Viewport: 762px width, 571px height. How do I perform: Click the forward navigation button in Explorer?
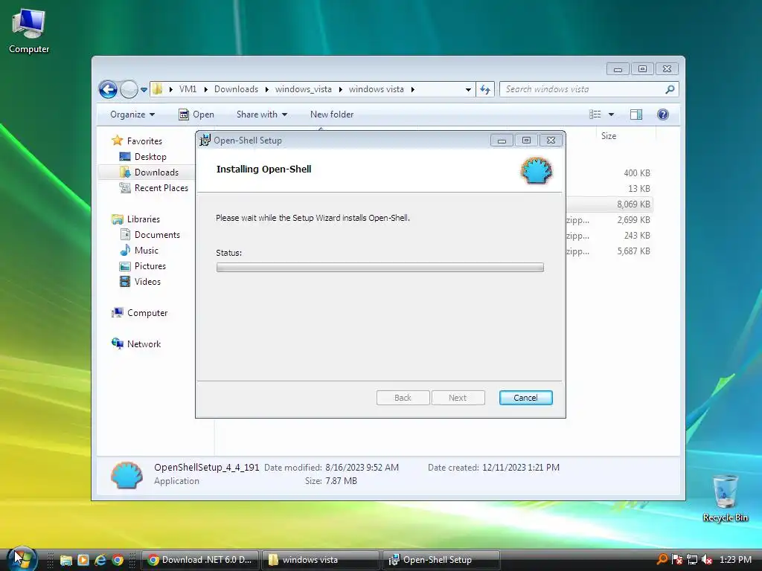[x=129, y=89]
